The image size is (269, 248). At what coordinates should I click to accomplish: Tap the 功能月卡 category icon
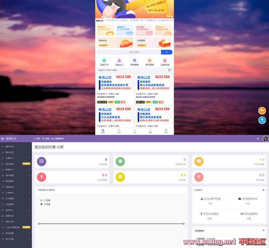point(104,60)
